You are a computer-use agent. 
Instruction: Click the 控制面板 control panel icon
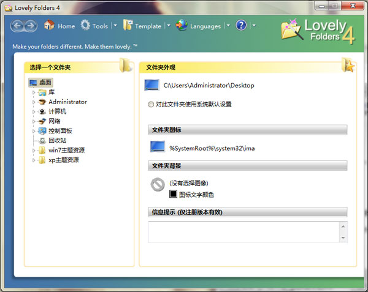coord(42,131)
